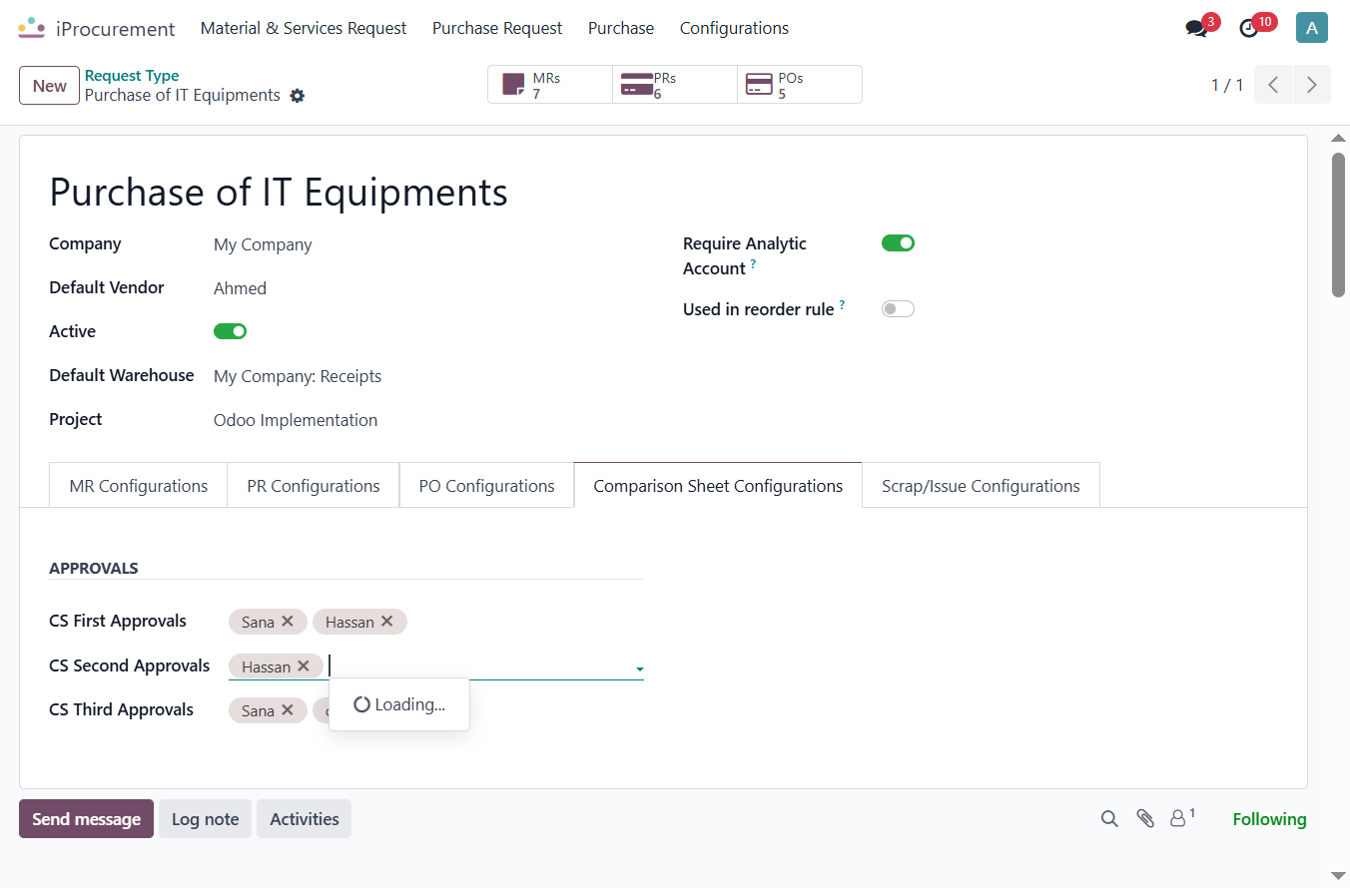The width and height of the screenshot is (1350, 888).
Task: Click the Log note button
Action: (205, 819)
